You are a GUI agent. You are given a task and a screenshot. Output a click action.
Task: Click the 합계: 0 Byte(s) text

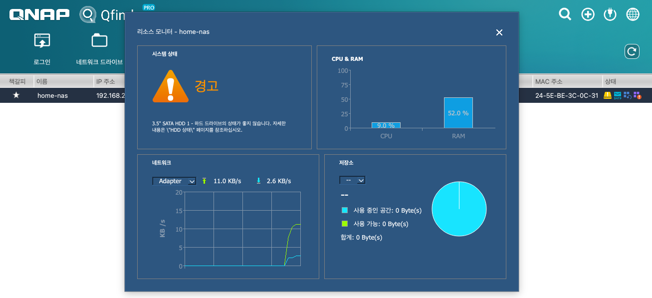[361, 238]
